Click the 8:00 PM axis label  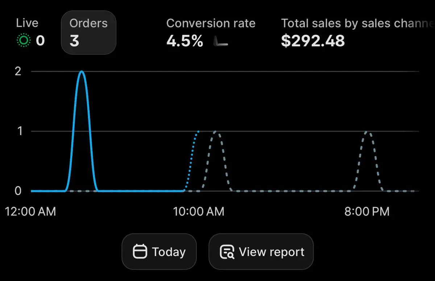tap(367, 211)
